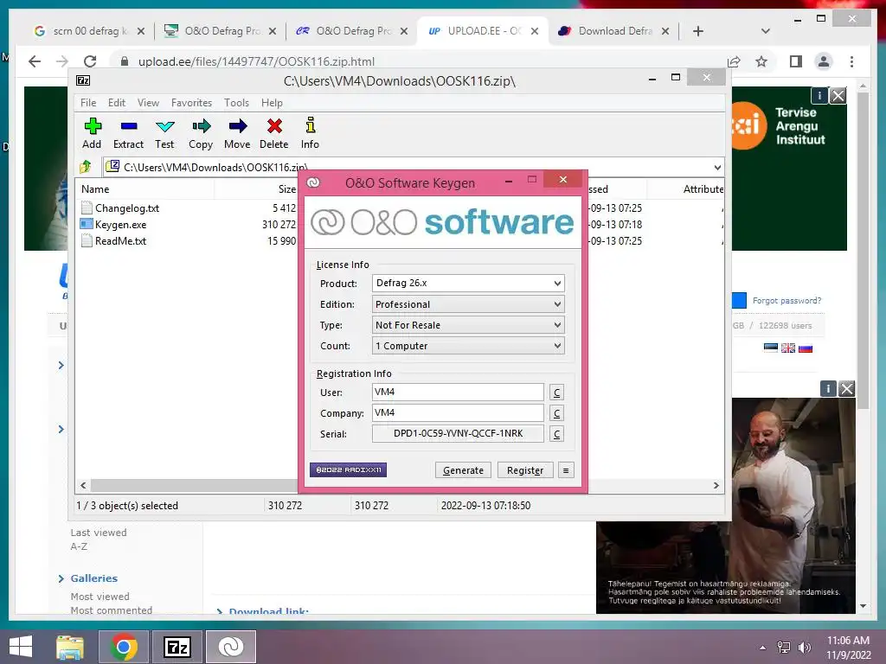
Task: Click the Forgot password? link
Action: [786, 300]
